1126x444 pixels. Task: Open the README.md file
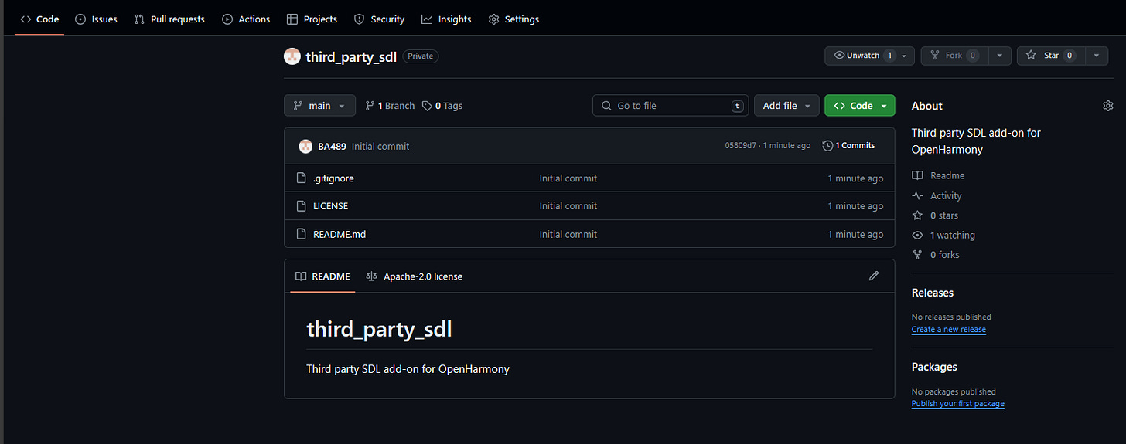pos(340,234)
